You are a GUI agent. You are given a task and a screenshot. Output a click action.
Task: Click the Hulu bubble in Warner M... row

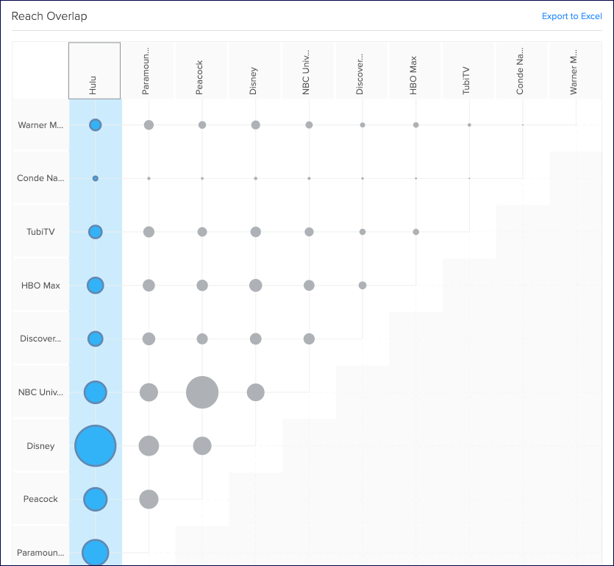pos(95,125)
